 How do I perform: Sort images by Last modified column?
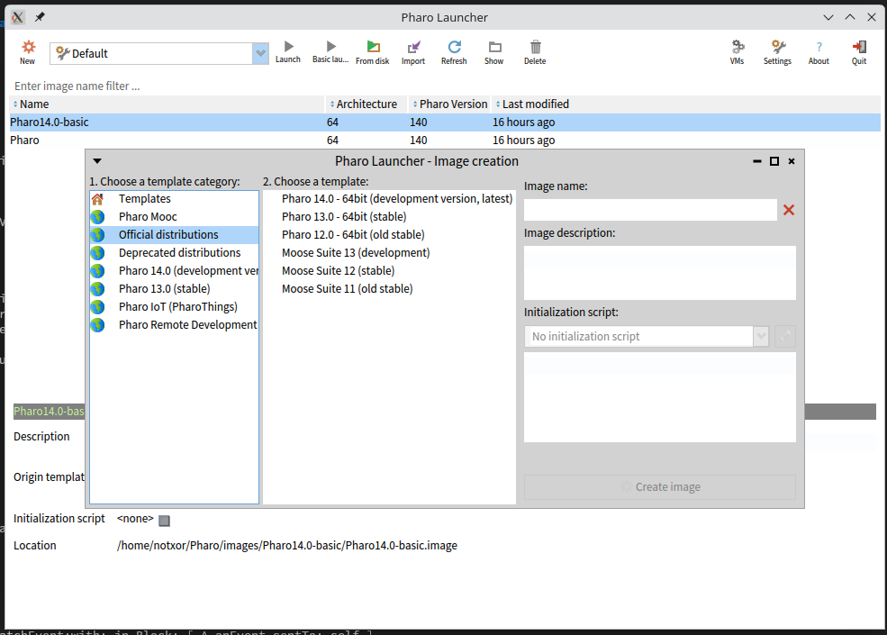[535, 104]
